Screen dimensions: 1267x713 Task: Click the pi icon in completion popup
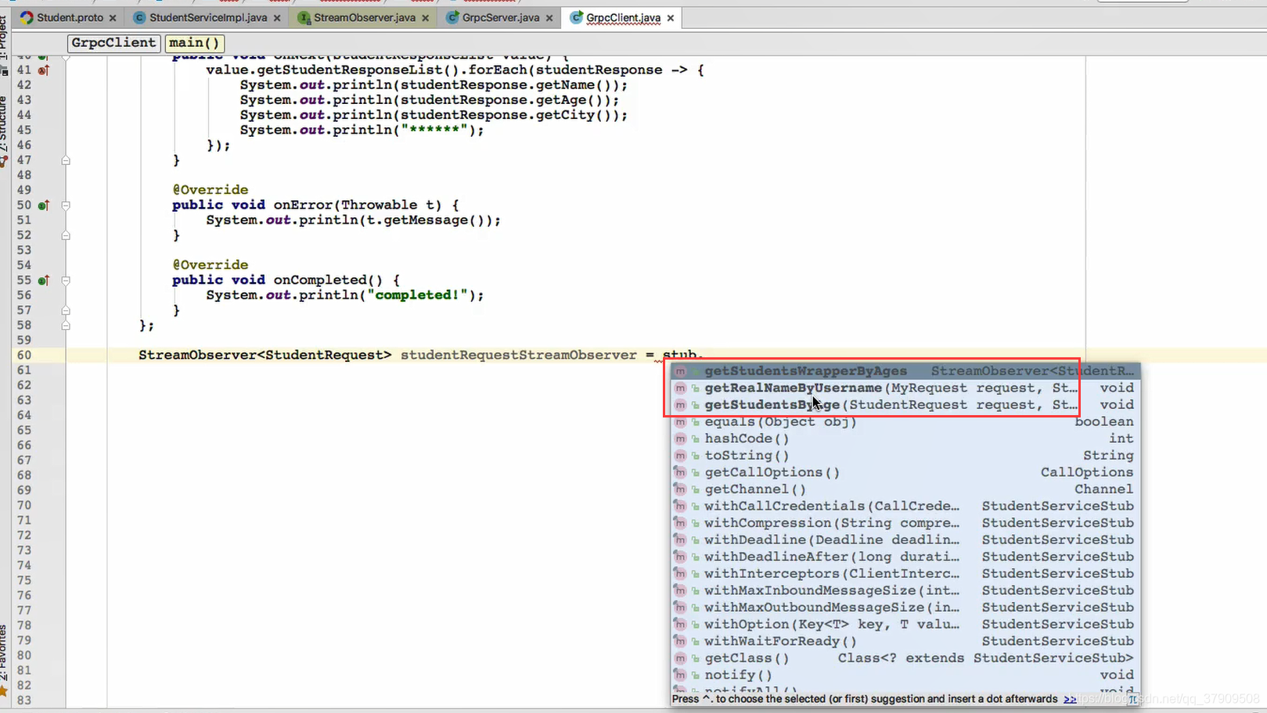(1132, 699)
